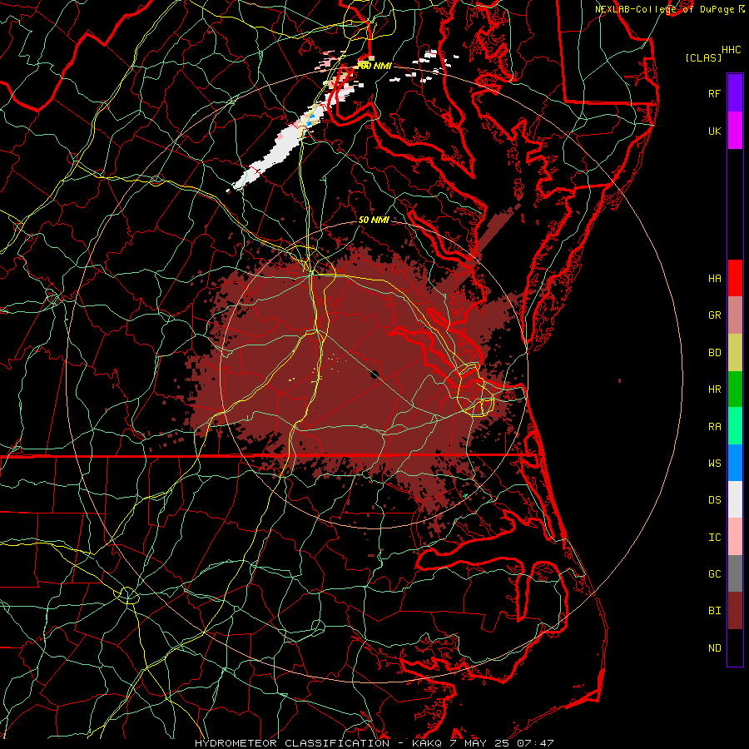
Task: Click the DS legend label
Action: 714,499
